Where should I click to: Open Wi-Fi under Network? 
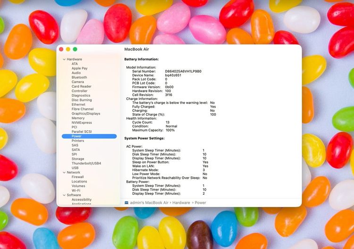coord(76,191)
